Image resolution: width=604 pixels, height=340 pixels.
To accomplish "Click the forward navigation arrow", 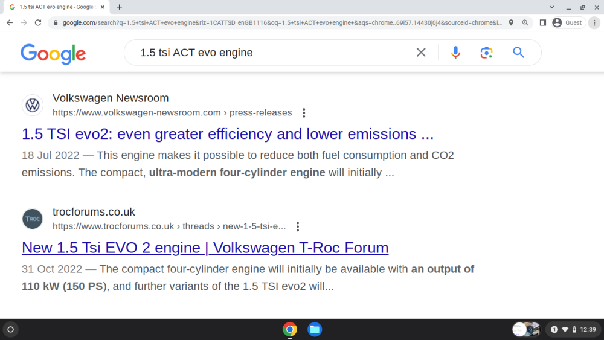I will click(x=24, y=23).
